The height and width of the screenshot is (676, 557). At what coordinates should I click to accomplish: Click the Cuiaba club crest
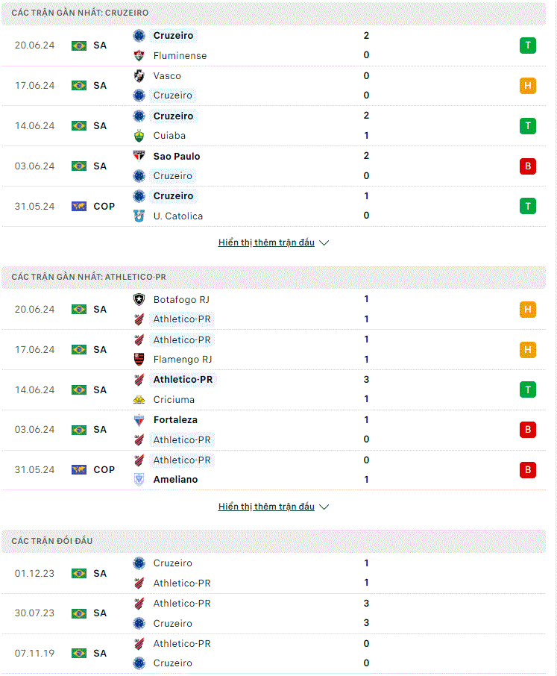click(139, 136)
